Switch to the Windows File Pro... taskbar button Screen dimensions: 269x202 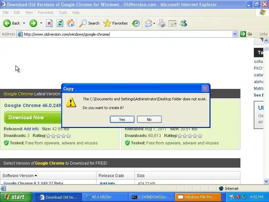pyautogui.click(x=198, y=197)
